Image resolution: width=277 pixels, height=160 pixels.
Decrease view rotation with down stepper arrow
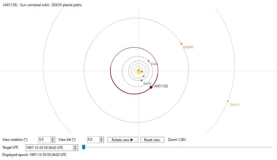point(53,141)
